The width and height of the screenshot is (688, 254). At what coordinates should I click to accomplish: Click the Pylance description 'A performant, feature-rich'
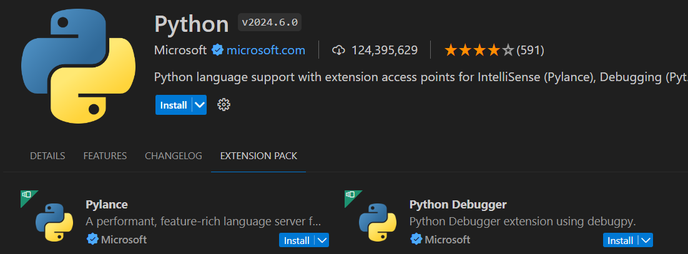[204, 222]
